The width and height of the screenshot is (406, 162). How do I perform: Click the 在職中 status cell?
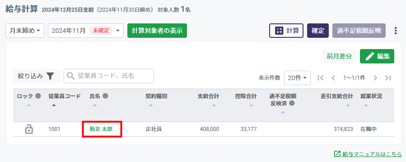(369, 129)
